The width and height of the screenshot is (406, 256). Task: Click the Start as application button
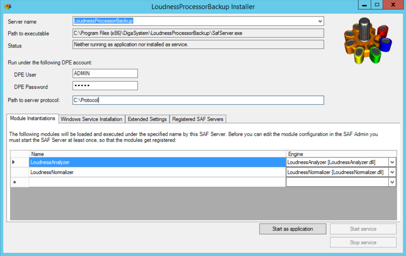pyautogui.click(x=293, y=229)
